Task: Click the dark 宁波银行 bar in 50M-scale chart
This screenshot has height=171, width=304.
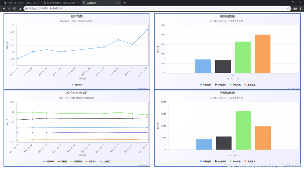Action: 223,67
